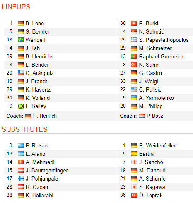Viewport: 193px width, 203px height.
Task: Click the Chile flag next to C. Aránguiz
Action: [x=21, y=73]
